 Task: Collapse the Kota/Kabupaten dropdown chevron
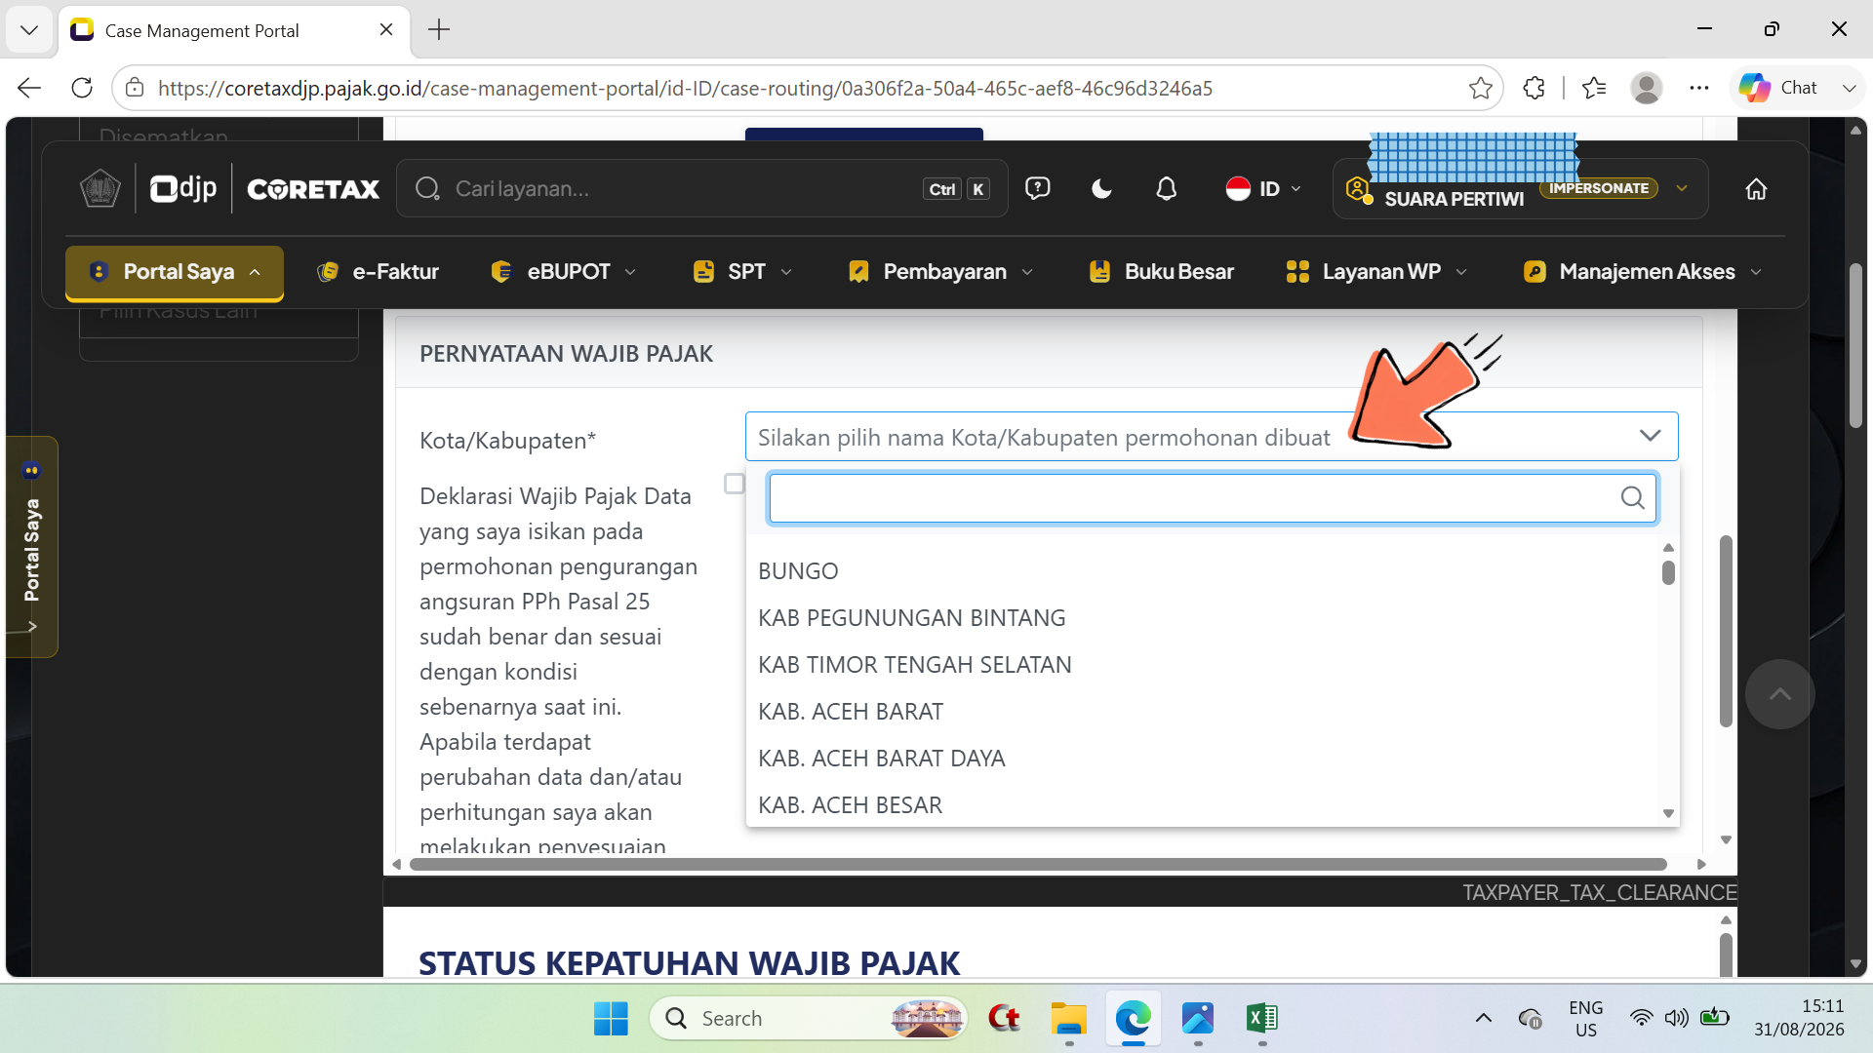pyautogui.click(x=1650, y=436)
